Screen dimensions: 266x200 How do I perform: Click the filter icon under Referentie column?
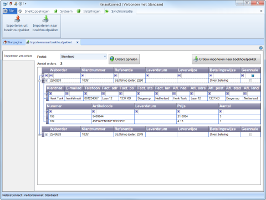point(116,76)
